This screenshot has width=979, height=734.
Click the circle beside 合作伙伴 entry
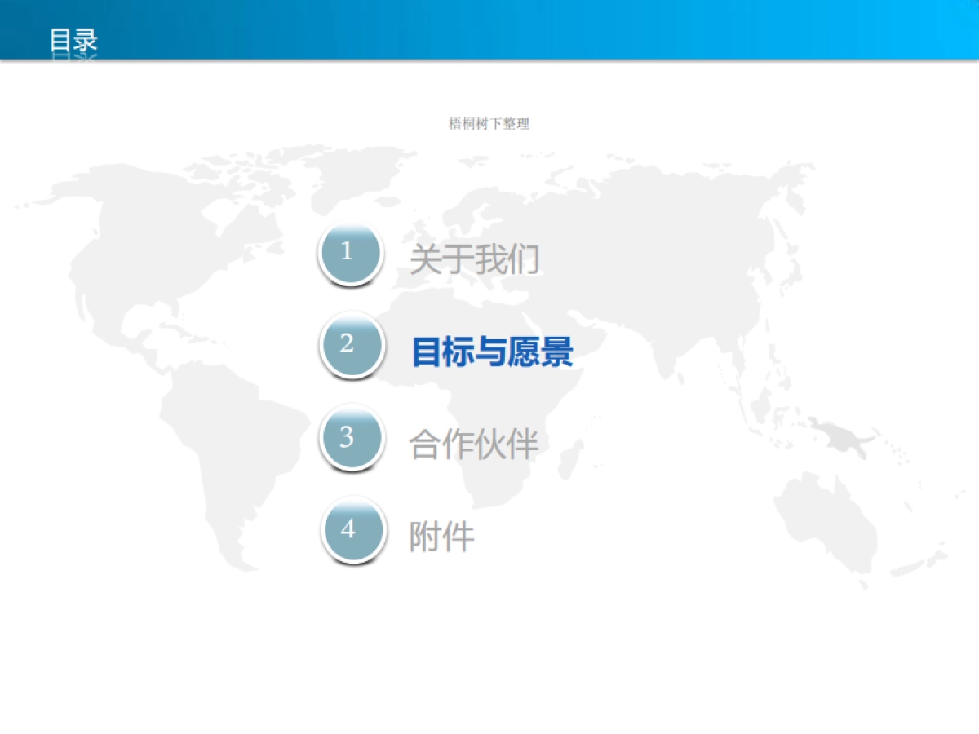point(352,438)
